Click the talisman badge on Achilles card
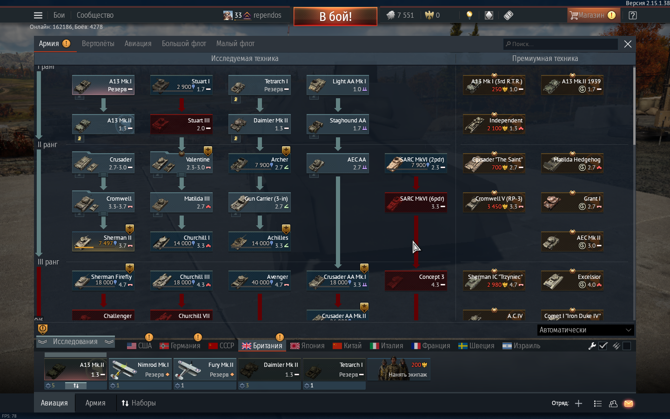The width and height of the screenshot is (670, 419). pos(286,229)
